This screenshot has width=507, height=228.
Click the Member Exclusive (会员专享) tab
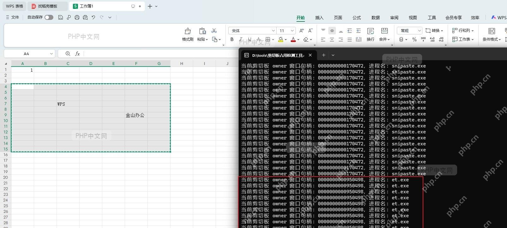(453, 18)
